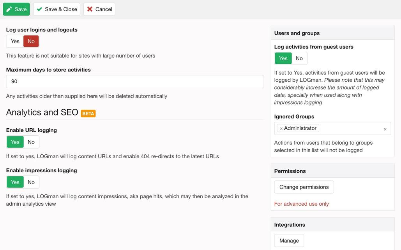Clear all Ignored Groups selections

click(385, 129)
